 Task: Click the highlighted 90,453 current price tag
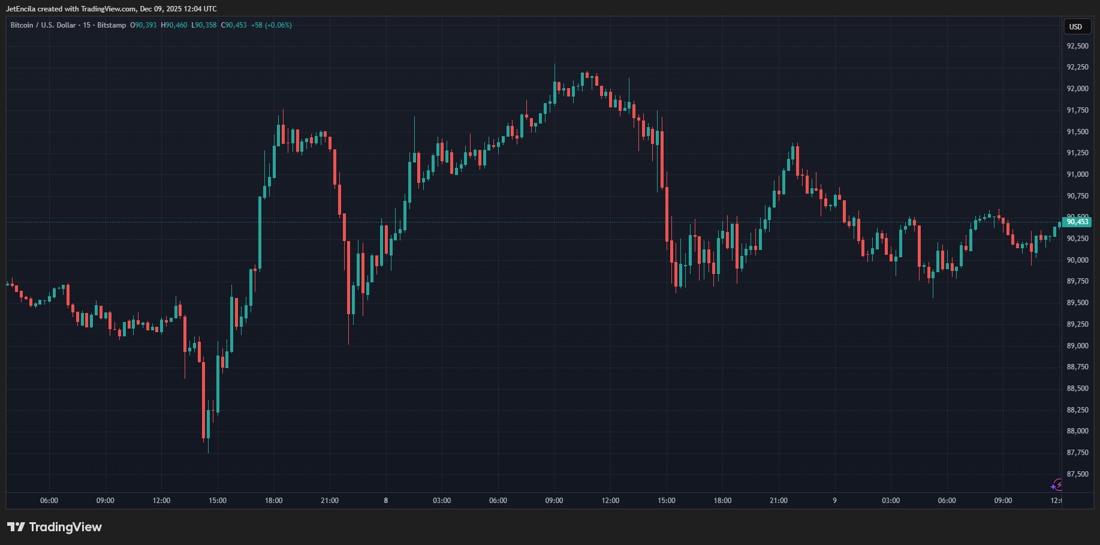click(1077, 222)
